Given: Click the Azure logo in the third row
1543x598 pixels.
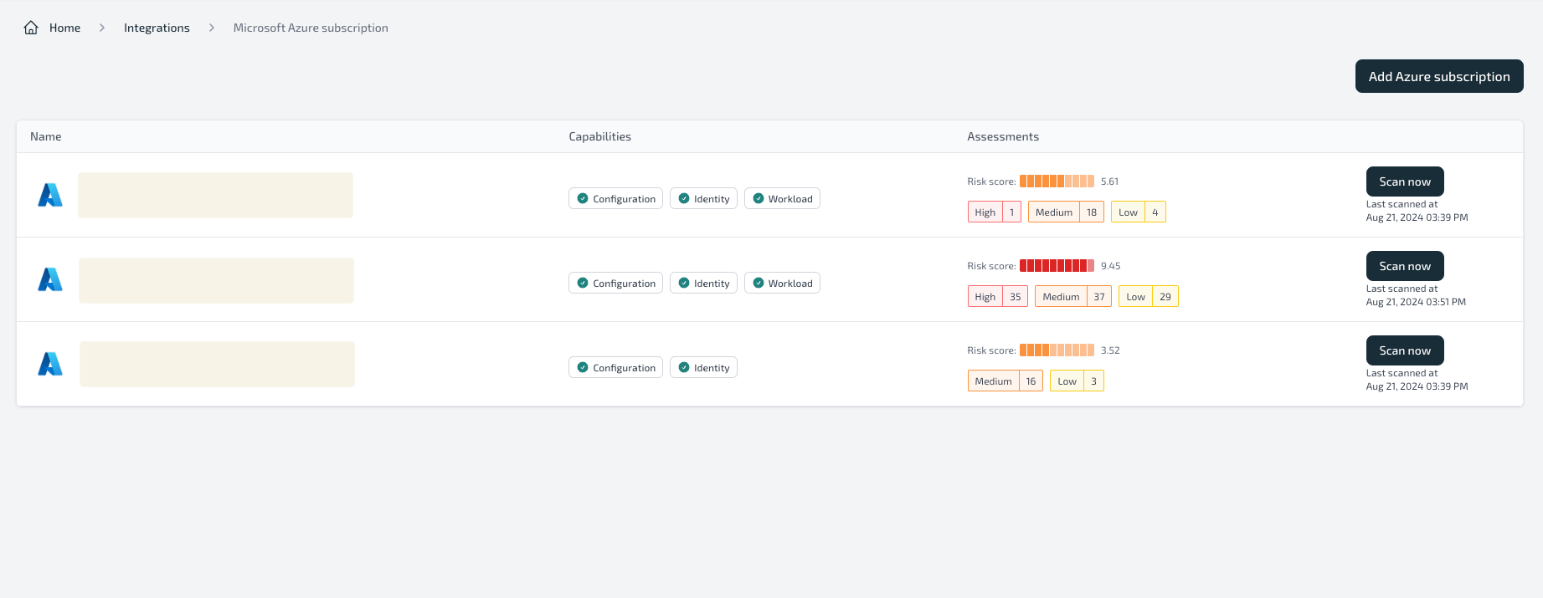Looking at the screenshot, I should tap(50, 364).
